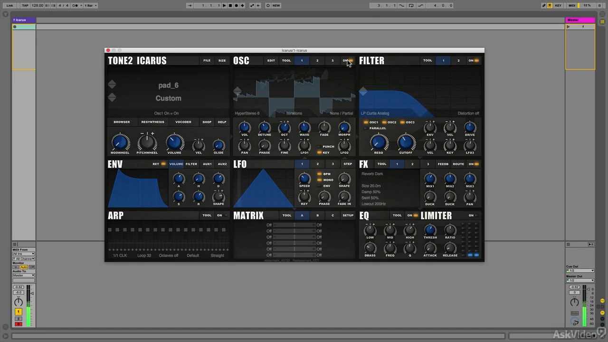Image resolution: width=608 pixels, height=342 pixels.
Task: Toggle the MIDI map mode button
Action: click(x=572, y=6)
